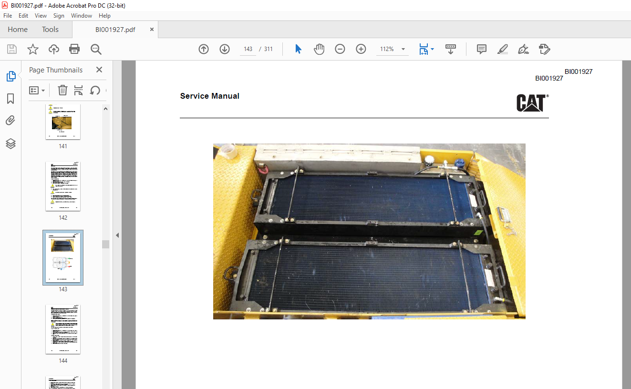Open the Edit menu
Screen dimensions: 631x389
click(x=23, y=16)
